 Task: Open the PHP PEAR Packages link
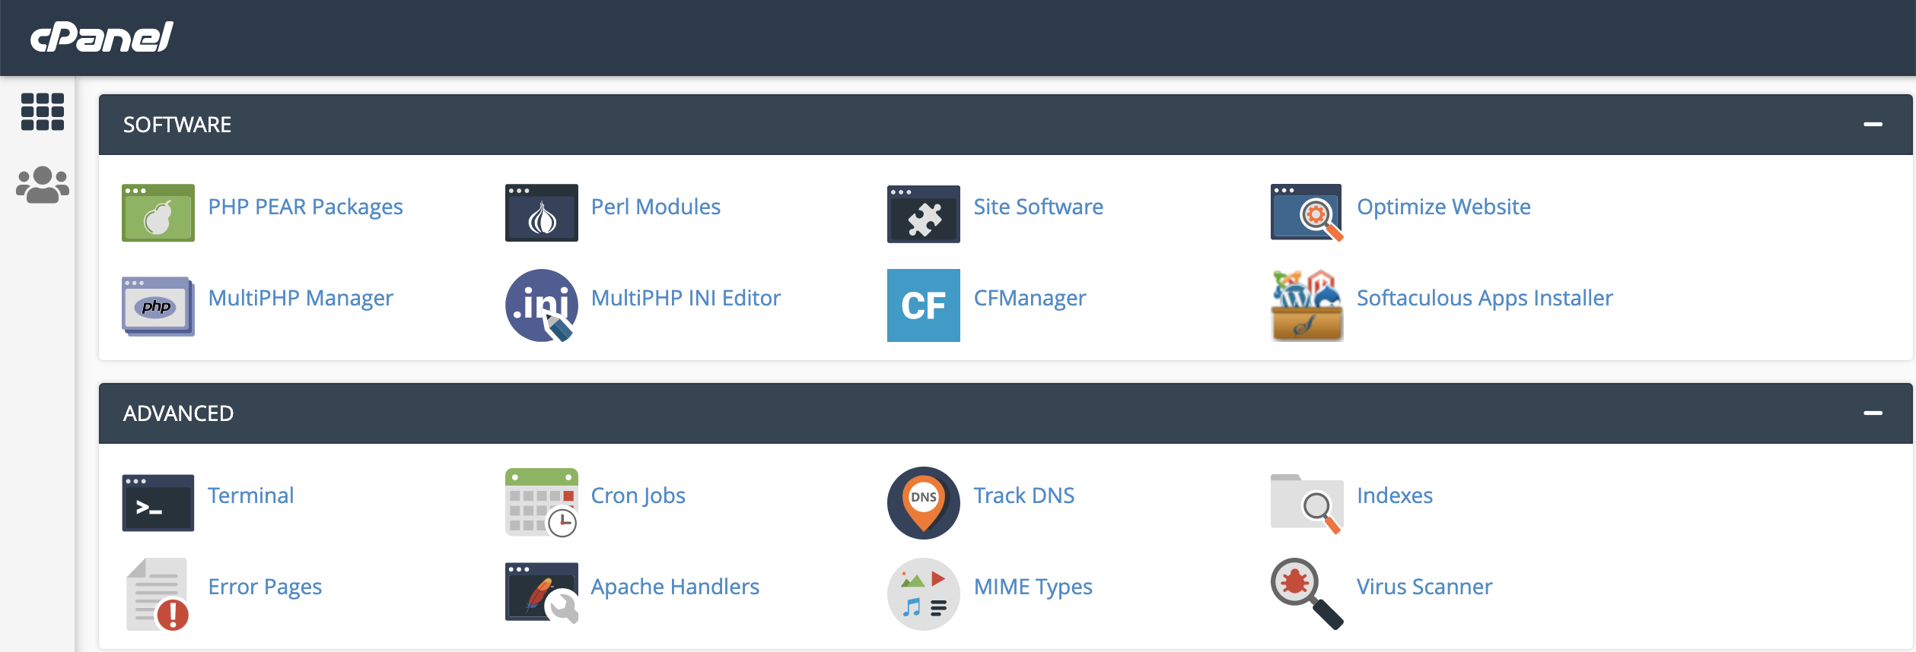coord(305,207)
